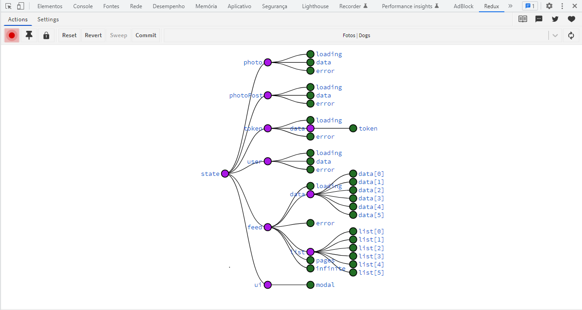Toggle recording with the red record button
582x310 pixels.
click(11, 35)
